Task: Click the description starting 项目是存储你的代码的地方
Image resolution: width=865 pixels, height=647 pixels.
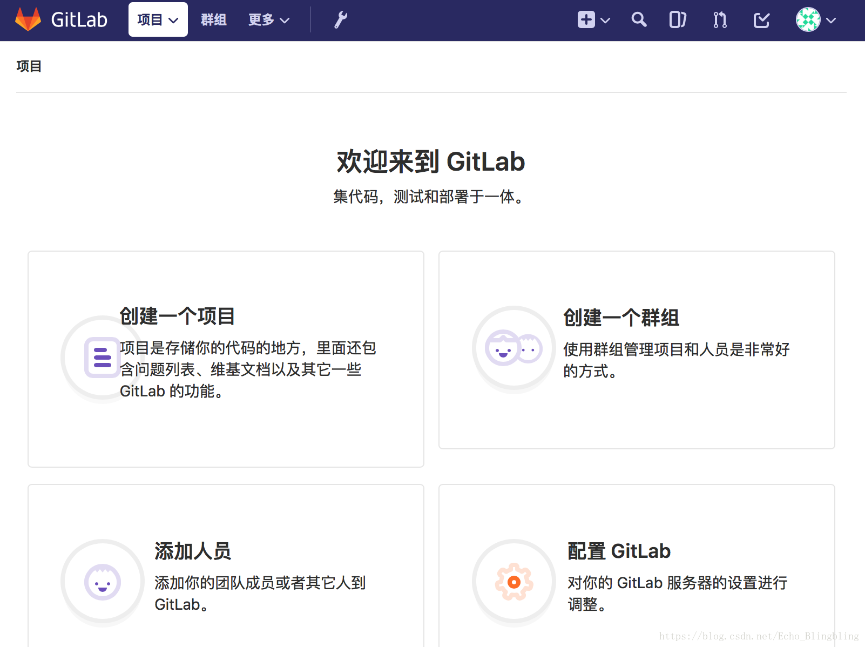Action: [x=248, y=369]
